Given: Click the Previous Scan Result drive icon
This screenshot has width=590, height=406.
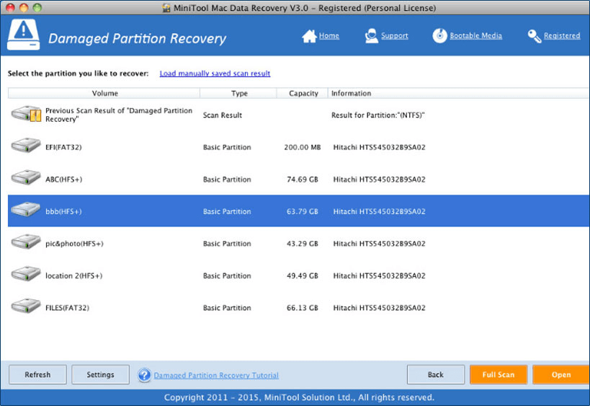Looking at the screenshot, I should (26, 114).
